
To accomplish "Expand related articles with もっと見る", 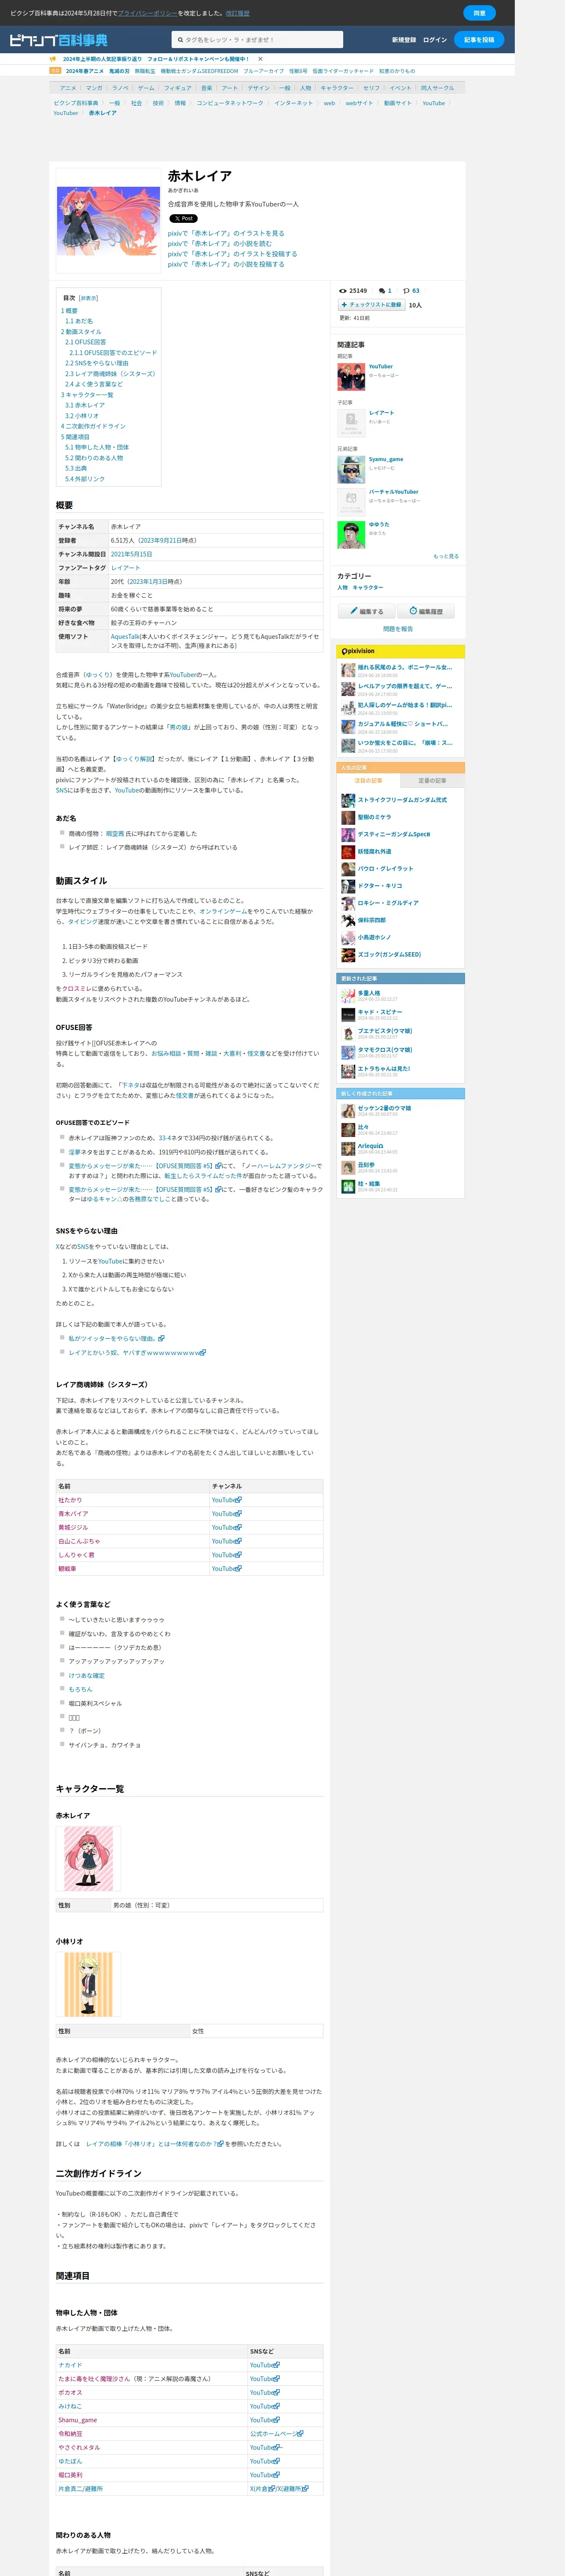I will (446, 556).
